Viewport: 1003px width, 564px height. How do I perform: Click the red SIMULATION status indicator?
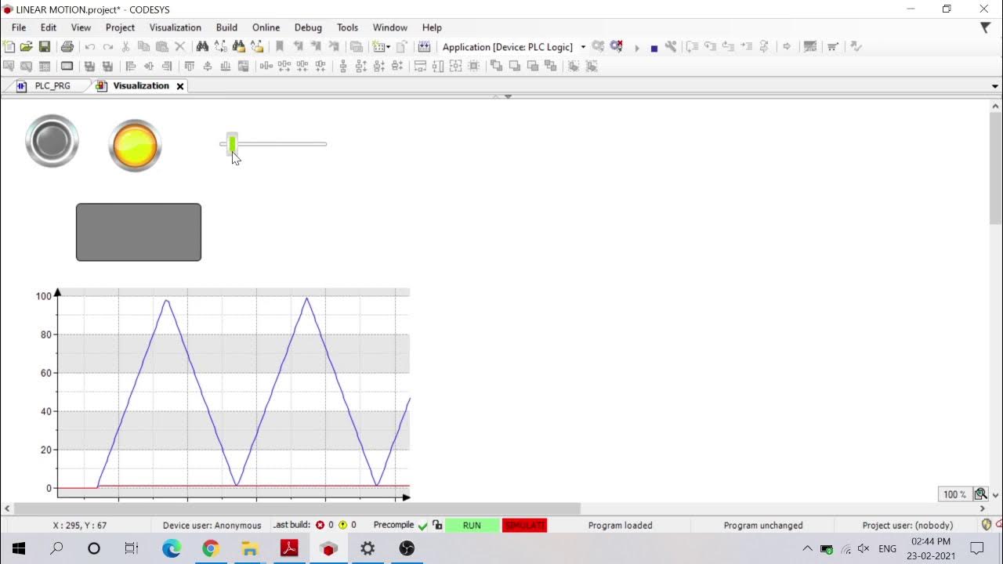pyautogui.click(x=524, y=526)
